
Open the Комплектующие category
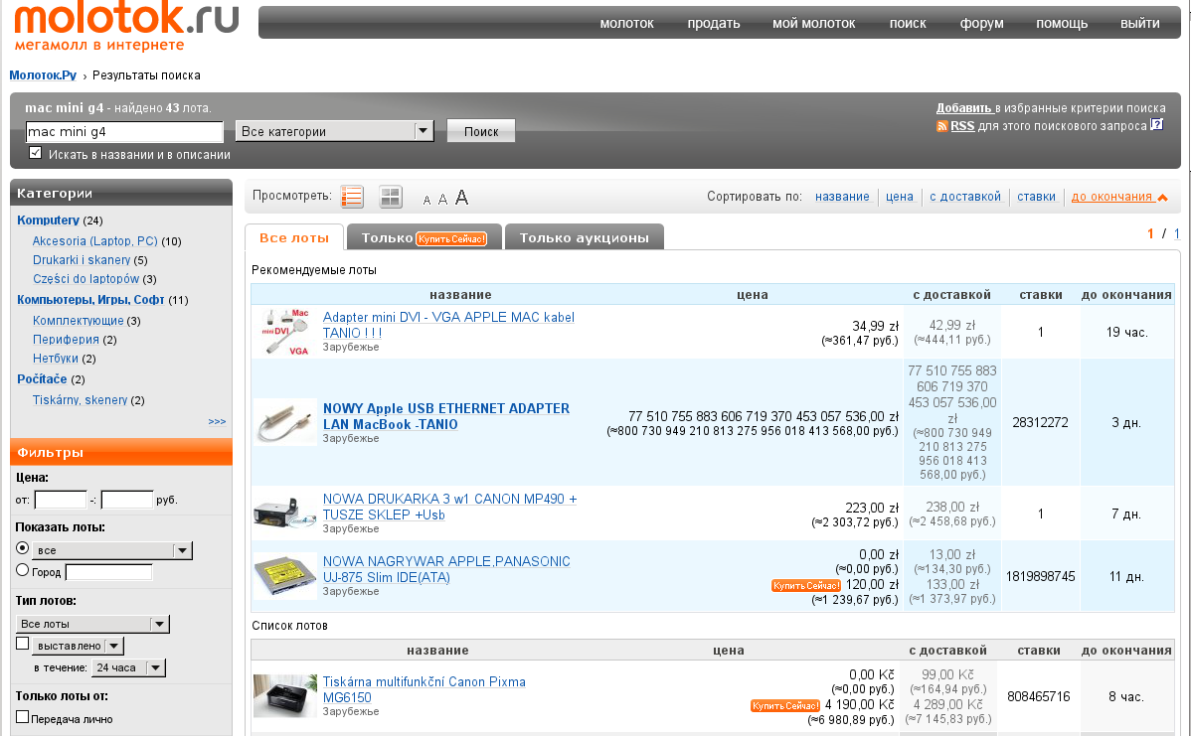point(79,321)
